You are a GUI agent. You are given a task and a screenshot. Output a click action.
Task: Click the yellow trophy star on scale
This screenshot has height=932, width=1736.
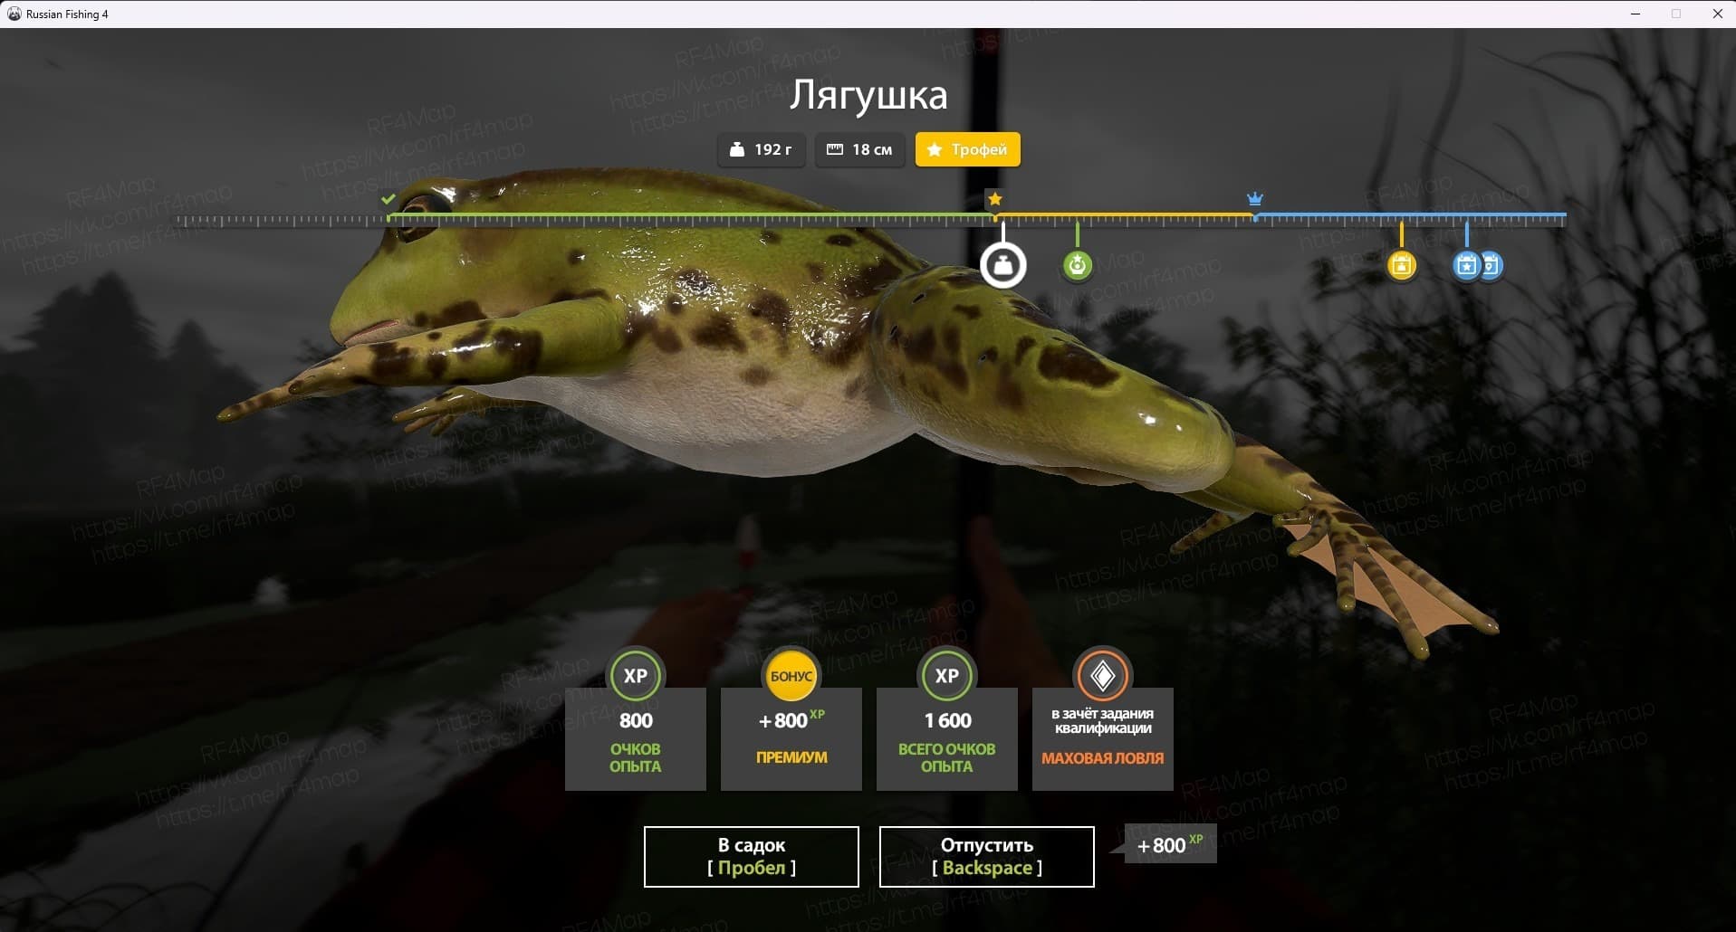pyautogui.click(x=994, y=199)
